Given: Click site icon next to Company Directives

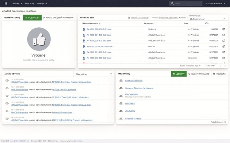Looking at the screenshot, I should (x=121, y=80).
